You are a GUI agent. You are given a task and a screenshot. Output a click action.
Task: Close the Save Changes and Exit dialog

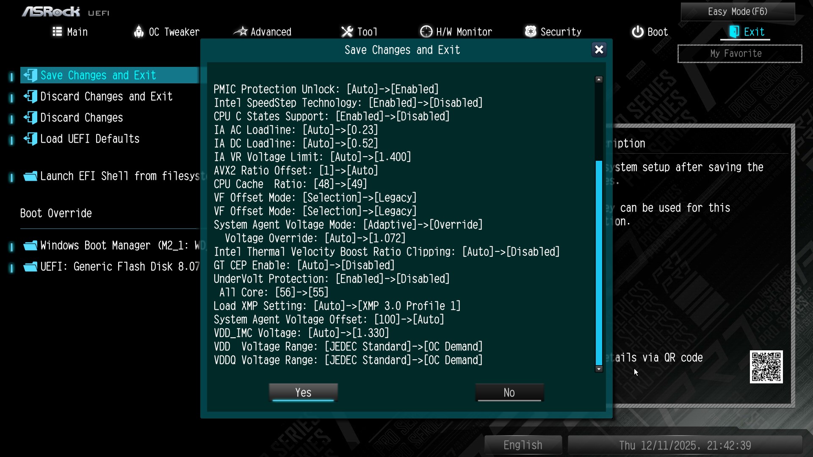[599, 50]
